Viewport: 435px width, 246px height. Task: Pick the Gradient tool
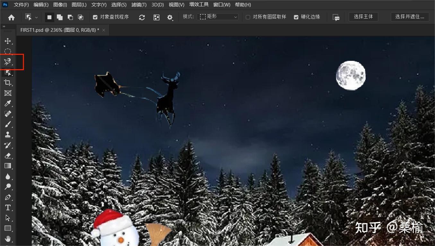pos(8,166)
